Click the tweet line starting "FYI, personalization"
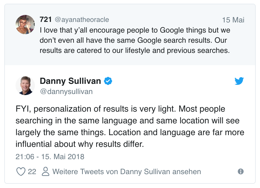The height and width of the screenshot is (188, 260). 120,109
